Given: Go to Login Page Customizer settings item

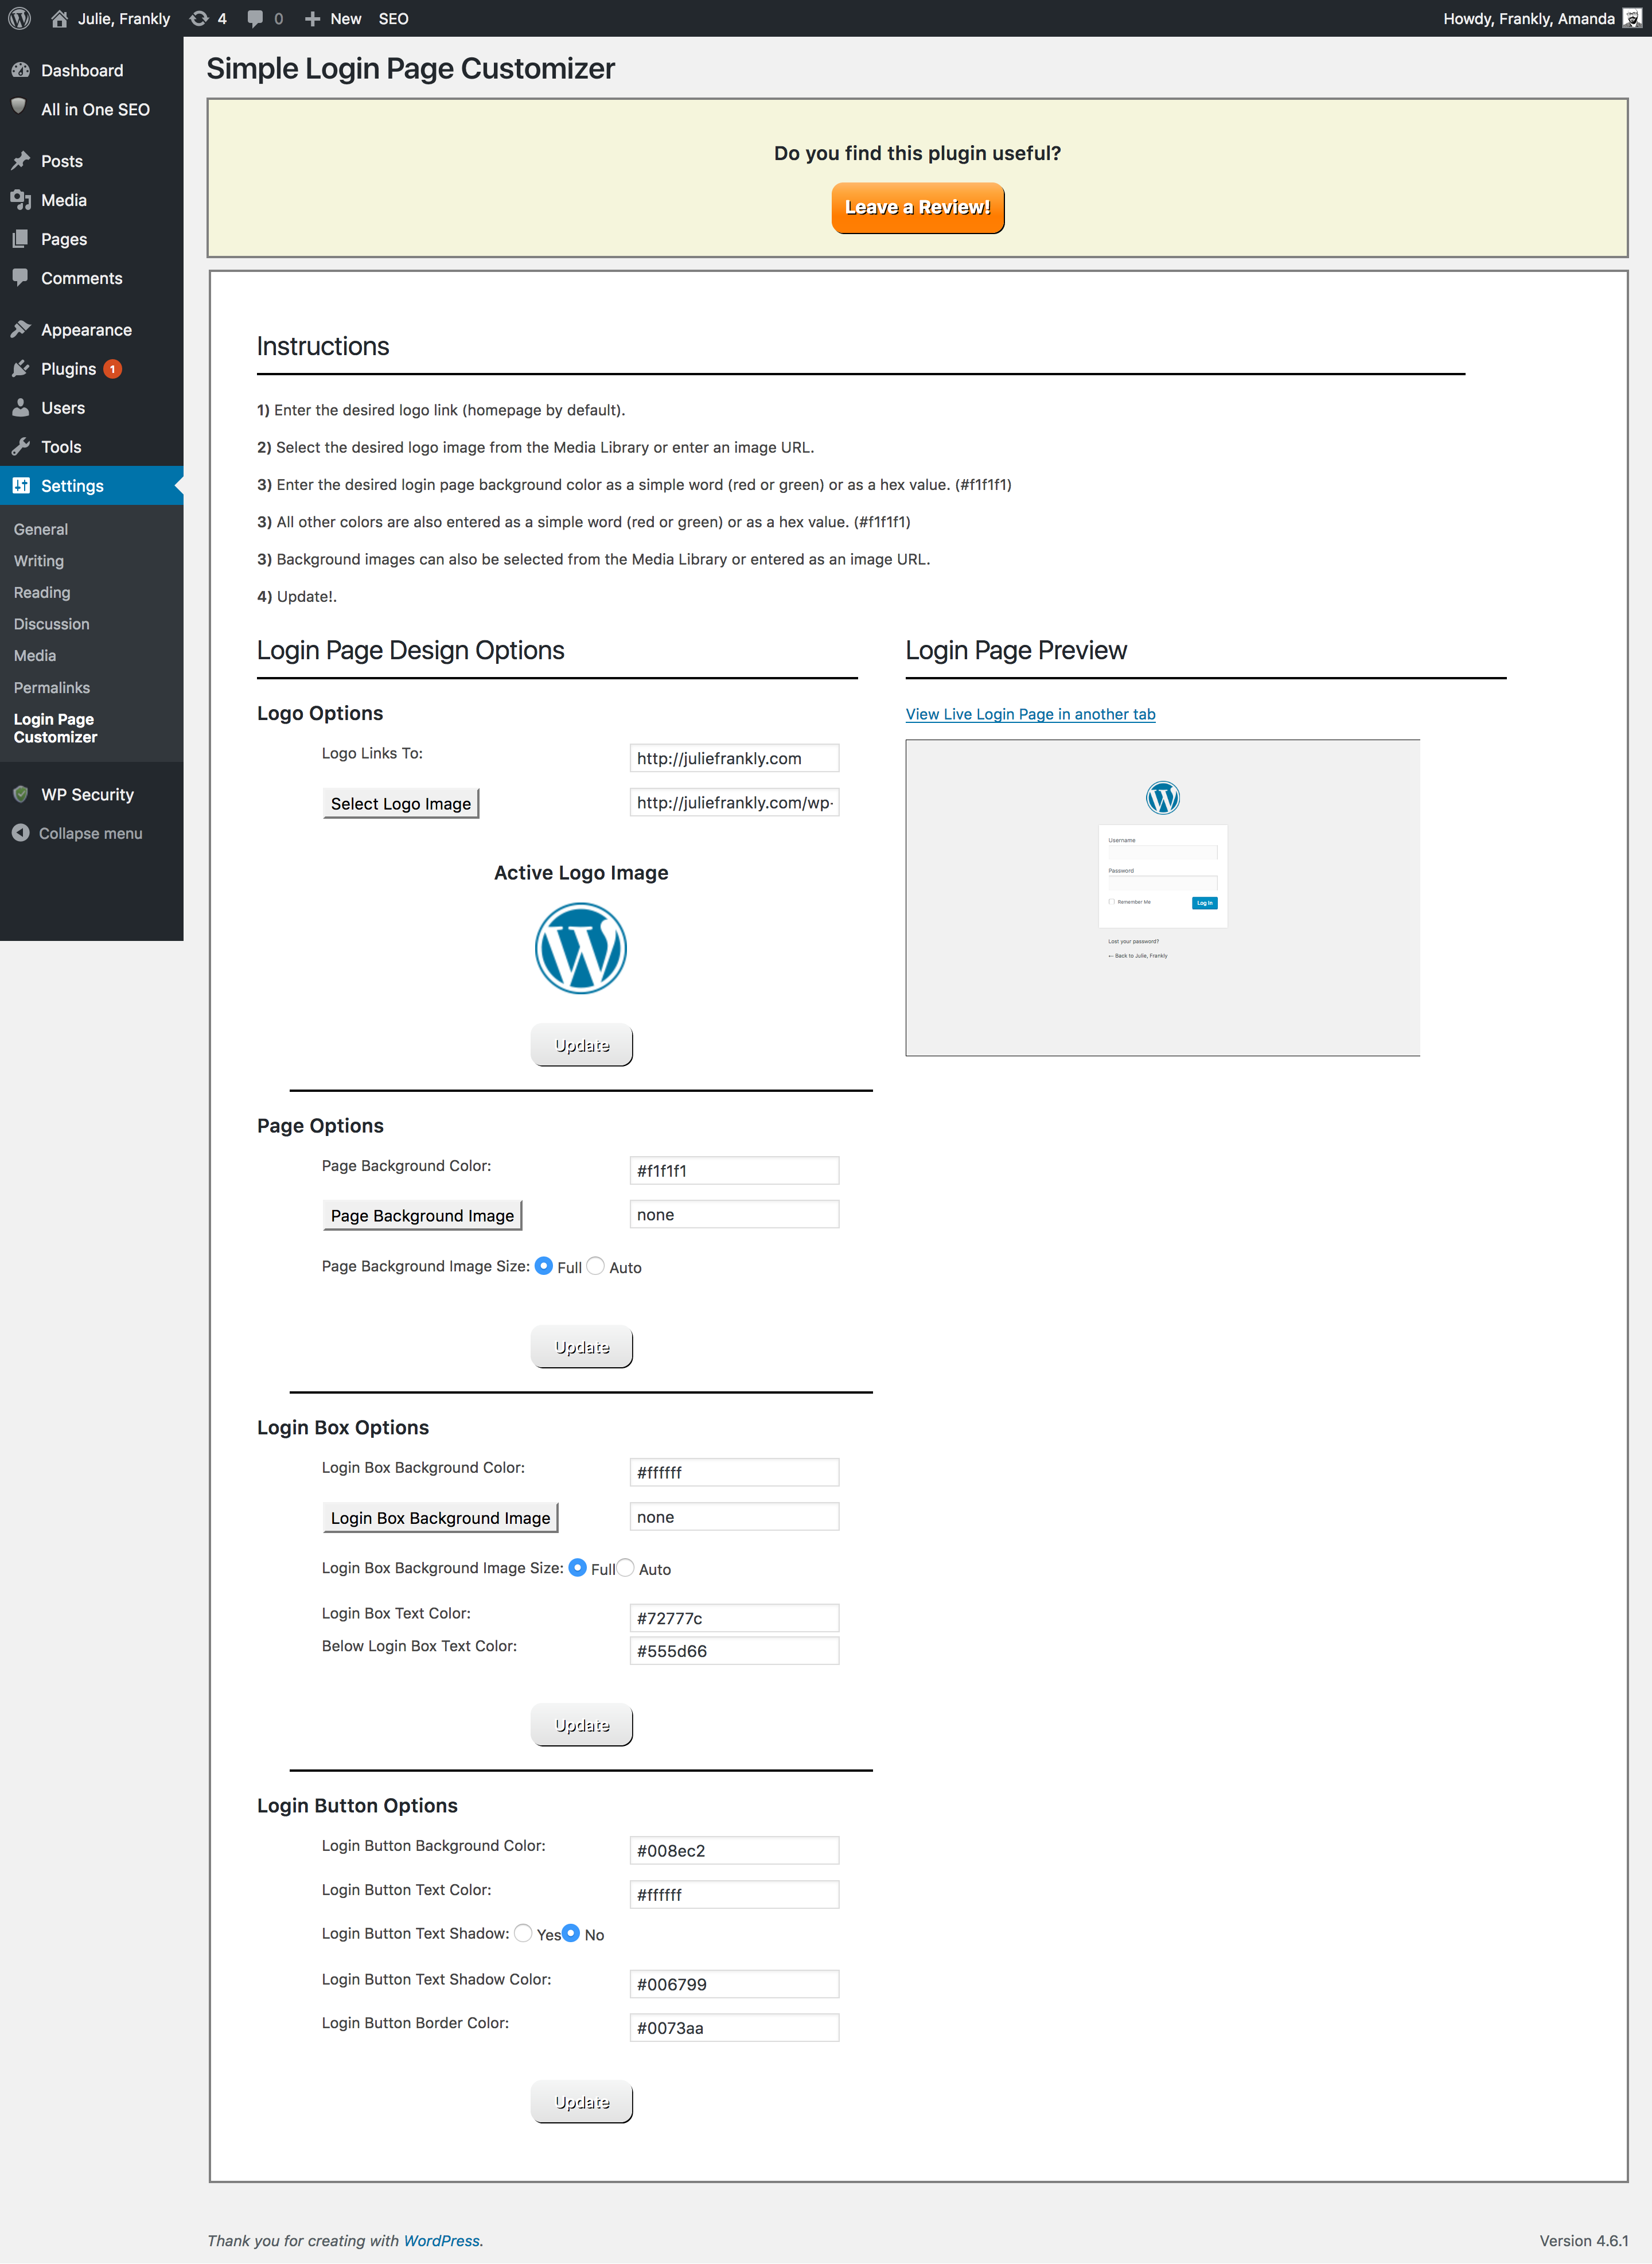Looking at the screenshot, I should click(x=55, y=728).
